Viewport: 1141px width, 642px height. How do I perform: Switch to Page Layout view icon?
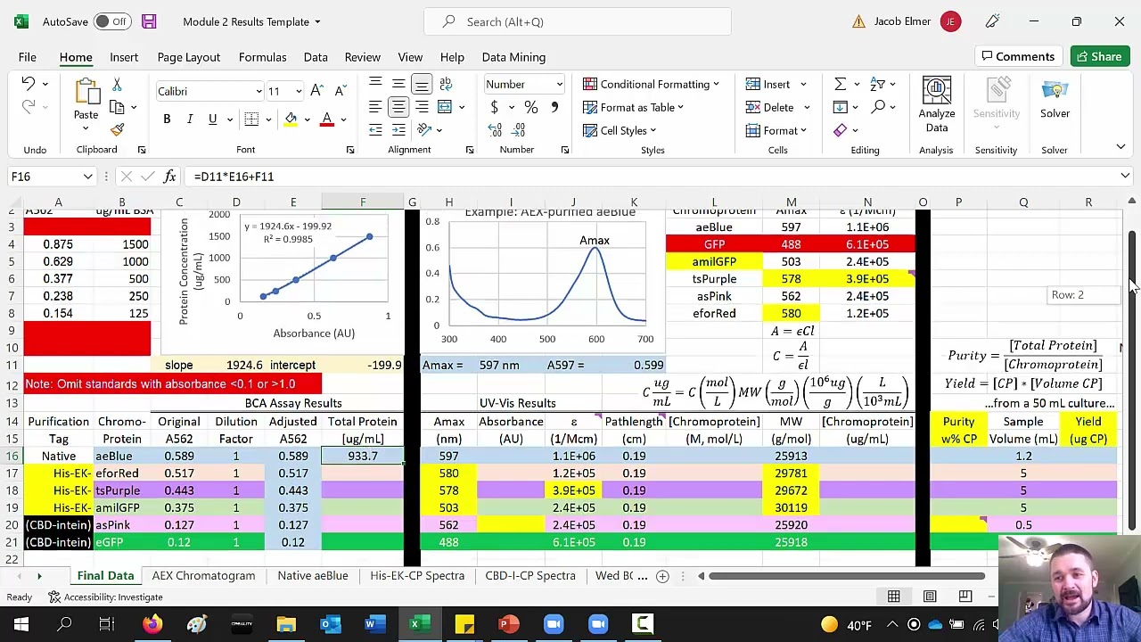929,597
